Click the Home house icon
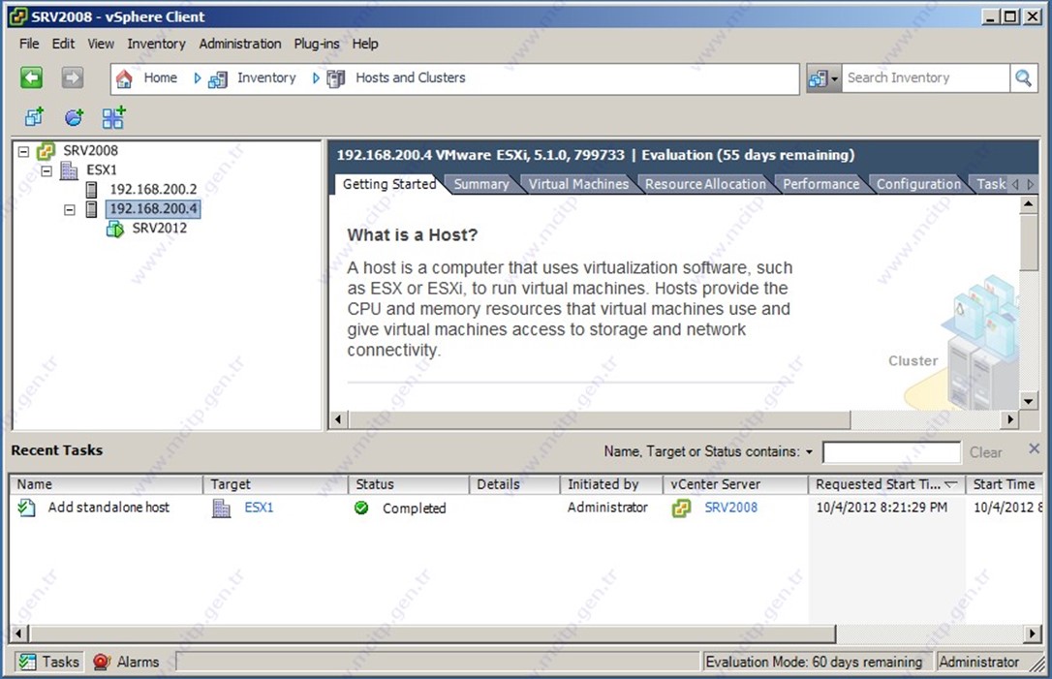This screenshot has height=679, width=1052. [x=124, y=78]
